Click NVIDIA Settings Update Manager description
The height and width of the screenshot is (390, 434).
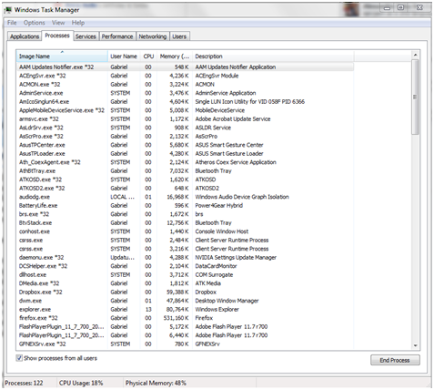pyautogui.click(x=236, y=257)
